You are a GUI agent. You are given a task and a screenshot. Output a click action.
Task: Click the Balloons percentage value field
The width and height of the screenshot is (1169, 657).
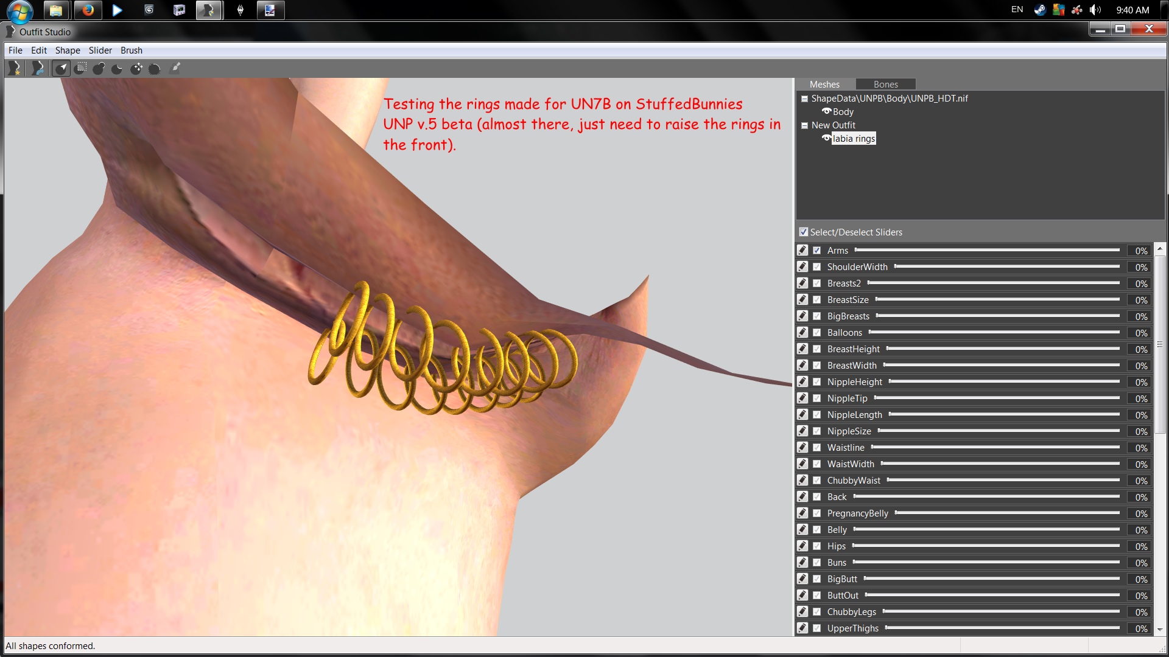point(1139,333)
